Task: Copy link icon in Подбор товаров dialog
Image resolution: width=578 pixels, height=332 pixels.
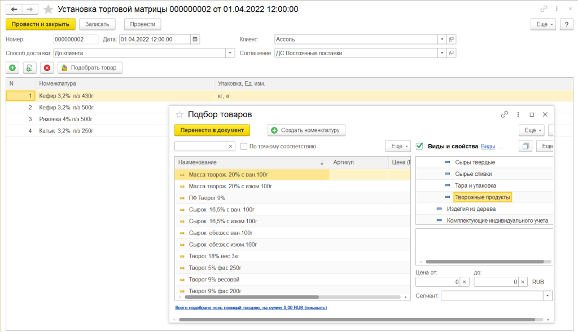Action: pos(504,114)
